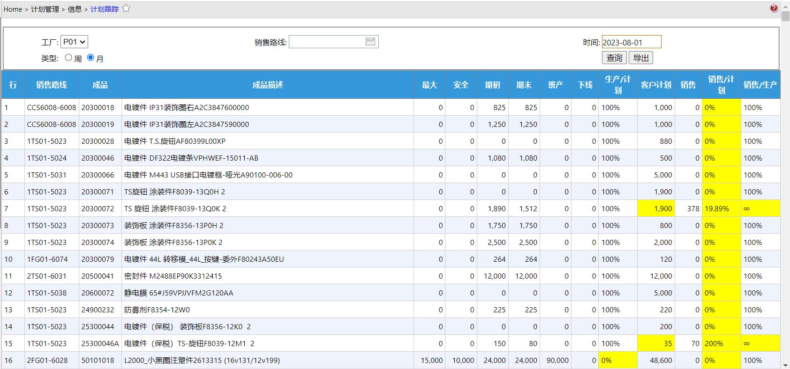This screenshot has width=790, height=369.
Task: Click highlighted 19.89% cell in row 7
Action: tap(722, 208)
